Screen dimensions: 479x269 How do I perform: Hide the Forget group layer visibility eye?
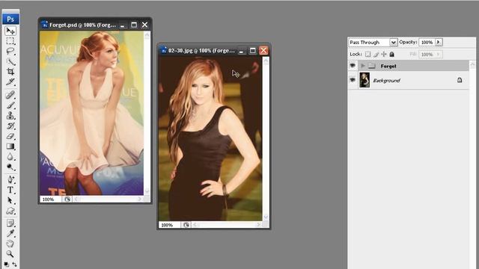coord(353,66)
